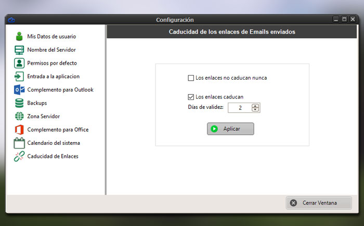Increase Días de validez with up arrow
Viewport: 364px width, 226px height.
pyautogui.click(x=255, y=106)
